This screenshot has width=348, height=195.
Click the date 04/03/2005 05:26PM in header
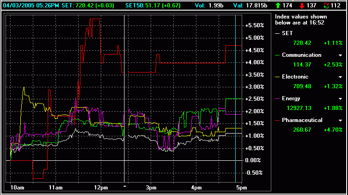pyautogui.click(x=31, y=6)
